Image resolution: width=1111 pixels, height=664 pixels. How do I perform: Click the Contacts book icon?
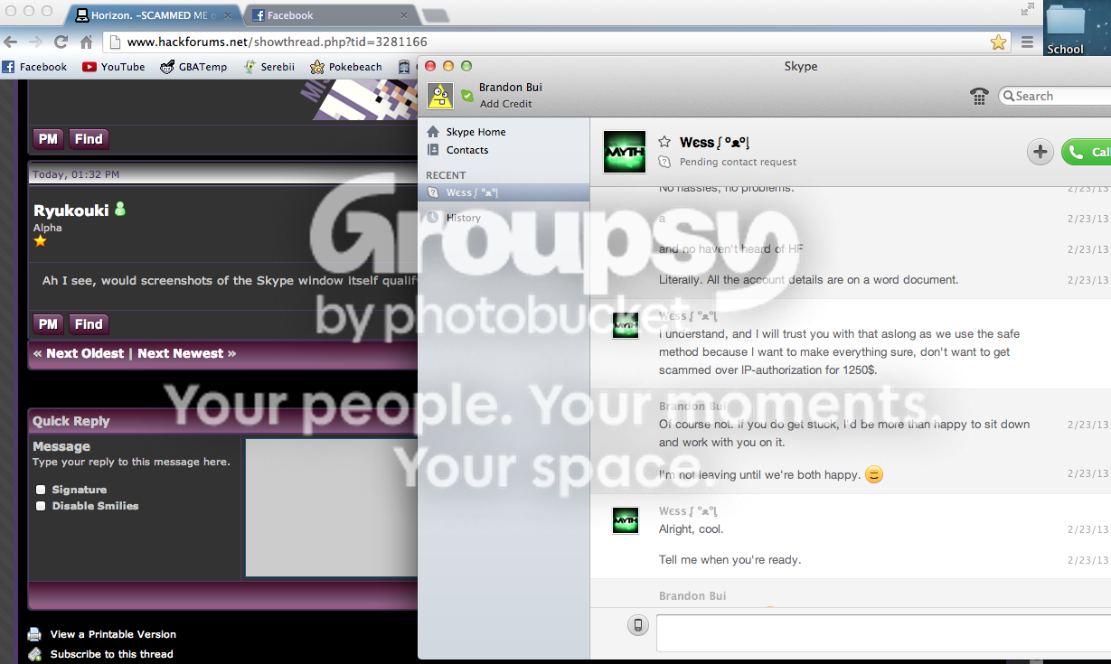click(x=433, y=150)
